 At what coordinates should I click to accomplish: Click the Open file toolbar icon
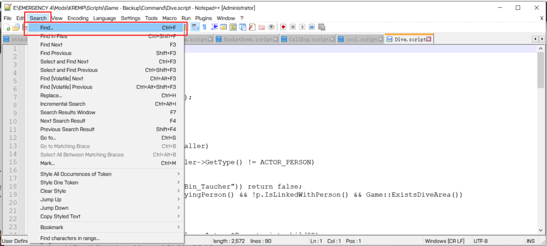pos(16,27)
